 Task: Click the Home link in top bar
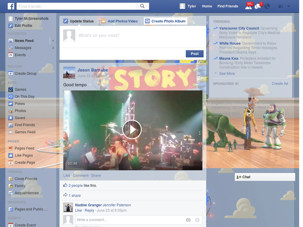coord(207,6)
